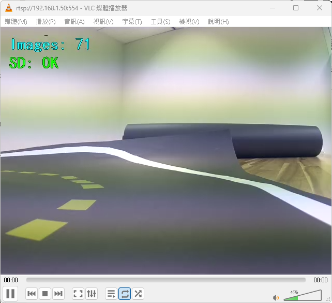Open the 工具(S) menu

point(160,22)
